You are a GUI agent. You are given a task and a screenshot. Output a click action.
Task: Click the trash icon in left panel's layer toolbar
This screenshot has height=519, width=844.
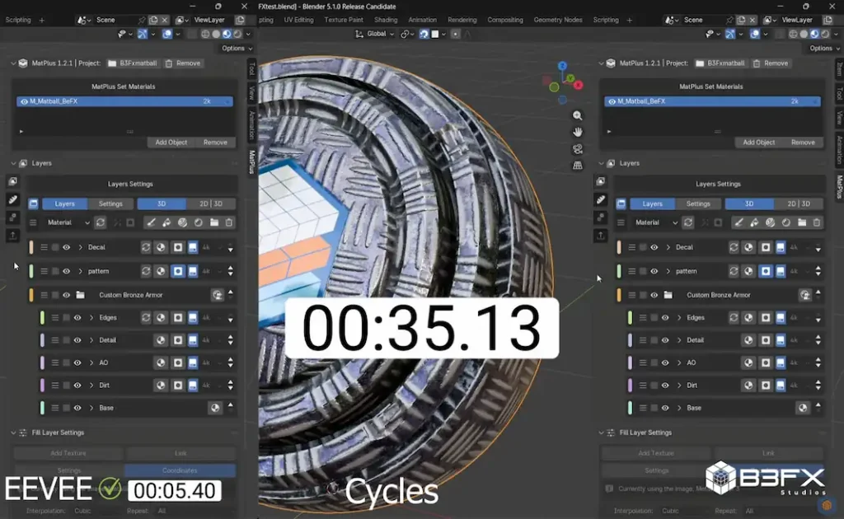point(229,222)
